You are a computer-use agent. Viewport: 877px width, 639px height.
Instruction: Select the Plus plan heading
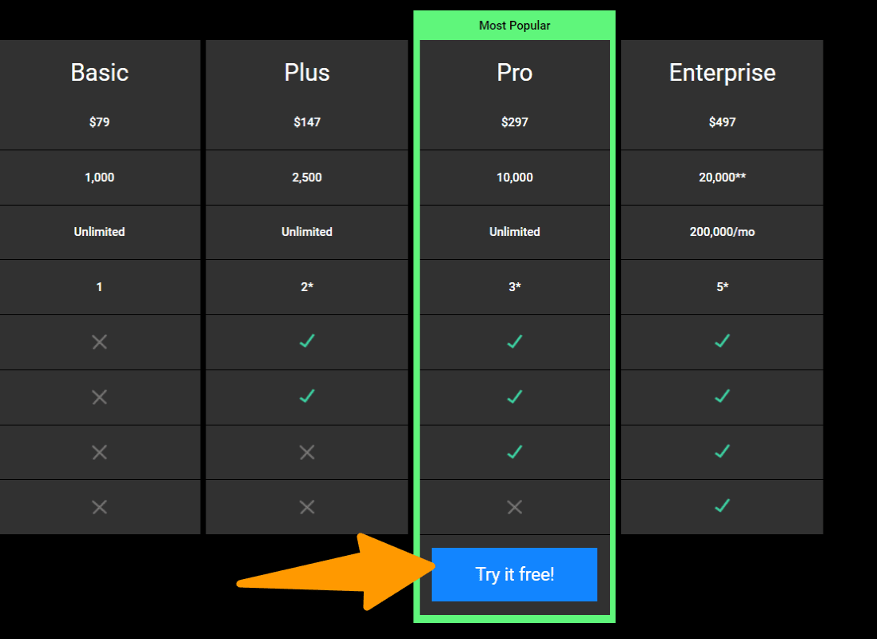click(307, 73)
